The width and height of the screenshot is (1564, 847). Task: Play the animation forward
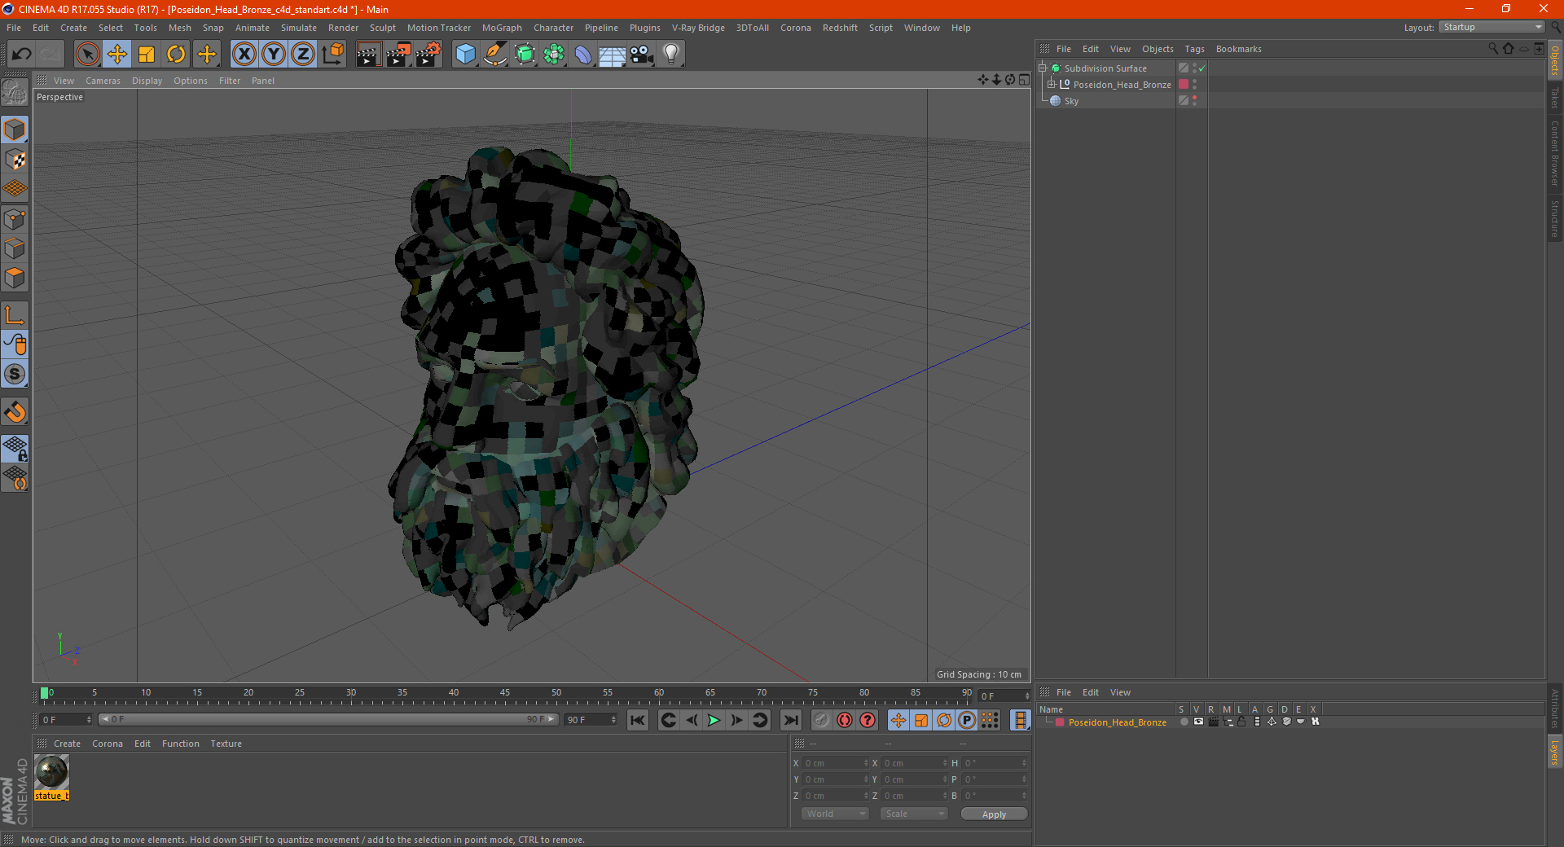[714, 720]
